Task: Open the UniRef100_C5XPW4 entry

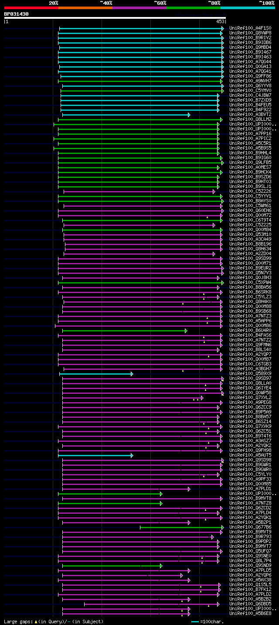Action: (250, 282)
